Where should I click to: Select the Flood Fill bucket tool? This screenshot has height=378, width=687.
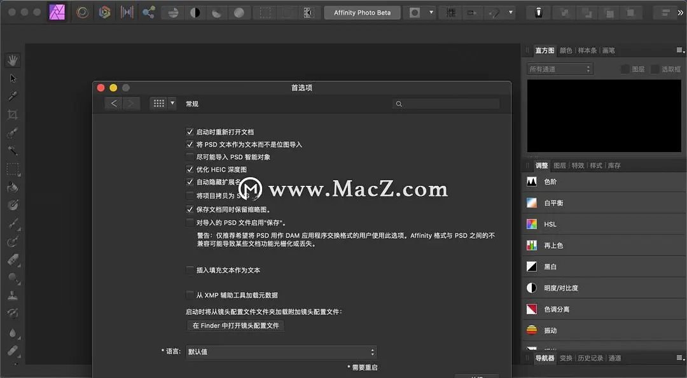click(x=13, y=187)
